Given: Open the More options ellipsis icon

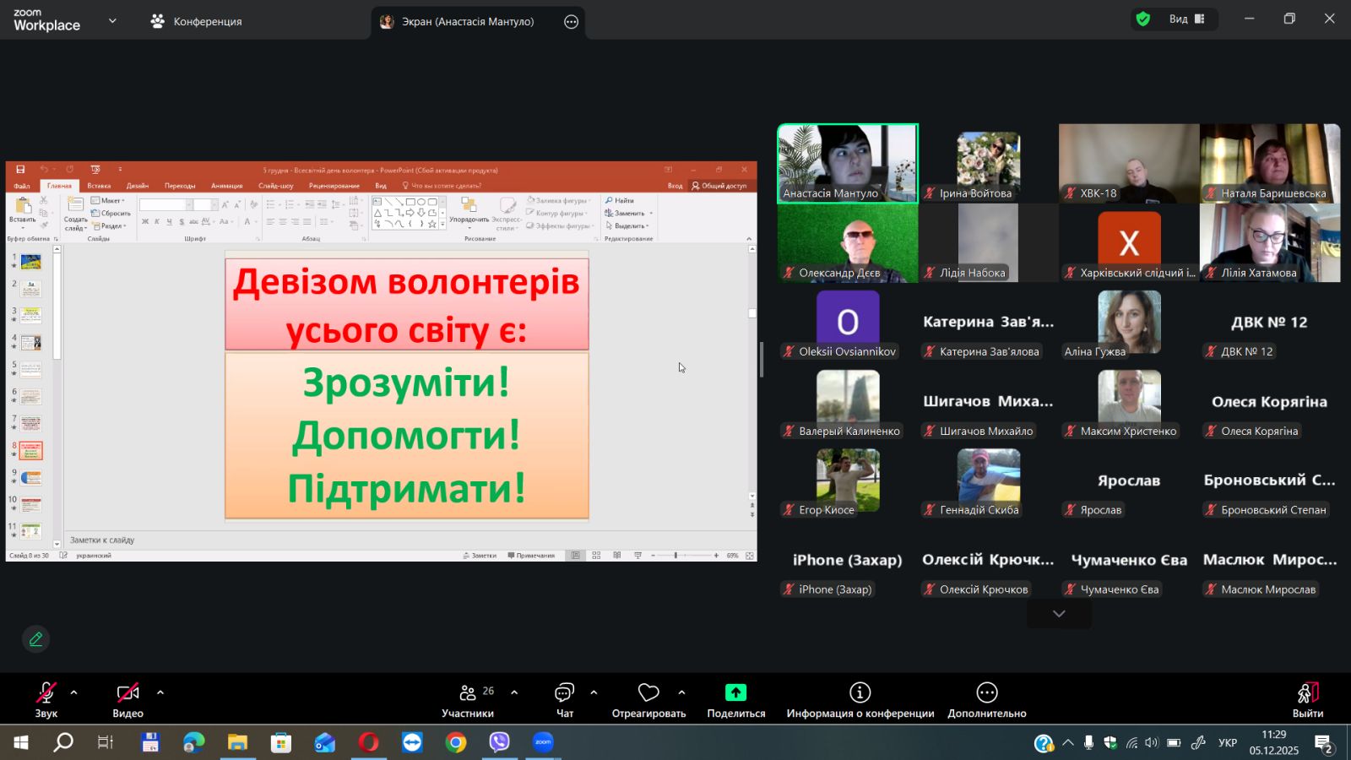Looking at the screenshot, I should tap(986, 693).
